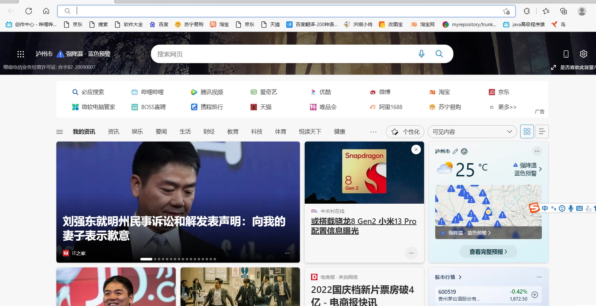
Task: Click the blue search magnifier icon
Action: 439,54
